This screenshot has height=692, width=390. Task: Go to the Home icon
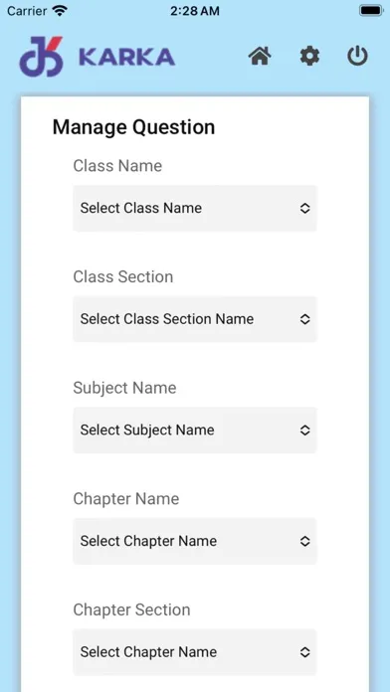260,57
